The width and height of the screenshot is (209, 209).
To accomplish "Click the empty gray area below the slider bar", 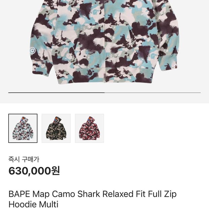I will 104,98.
